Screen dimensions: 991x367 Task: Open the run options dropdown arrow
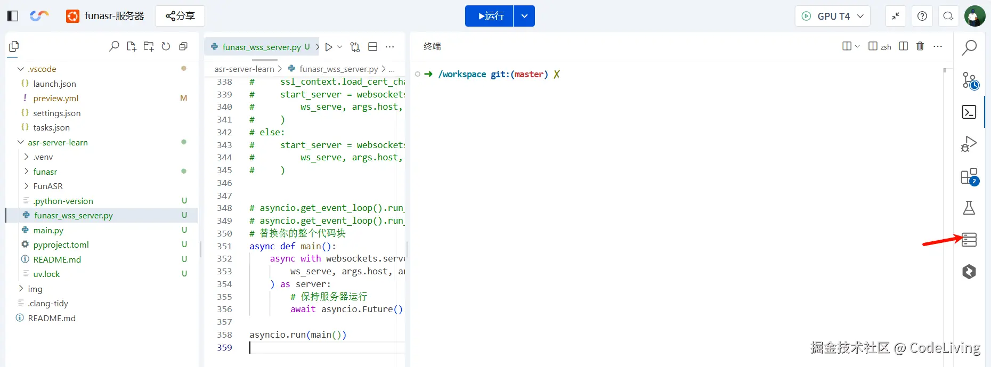pyautogui.click(x=524, y=16)
